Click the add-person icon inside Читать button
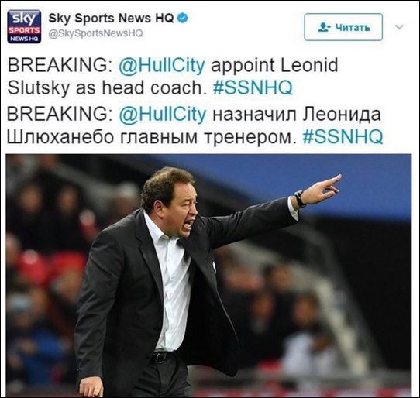Viewport: 420px width, 398px height. 325,27
